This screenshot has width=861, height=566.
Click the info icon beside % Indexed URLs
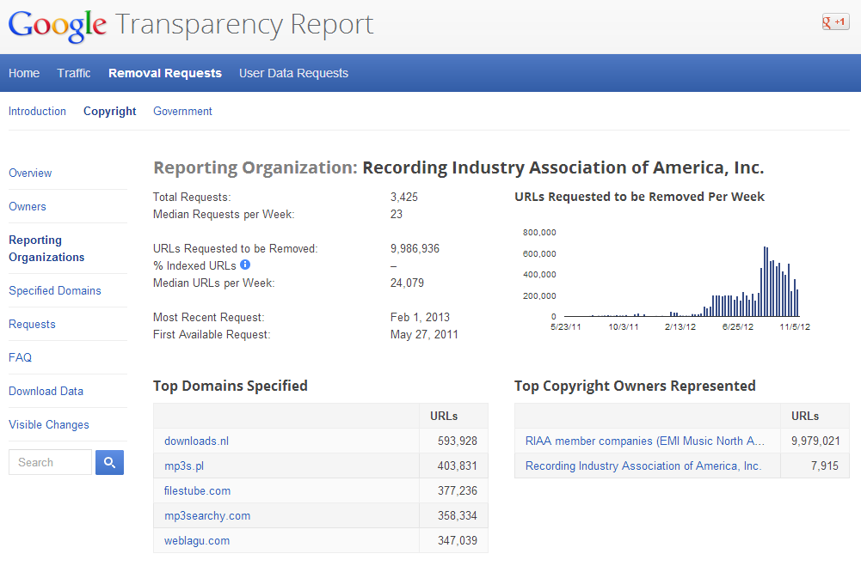pyautogui.click(x=245, y=265)
